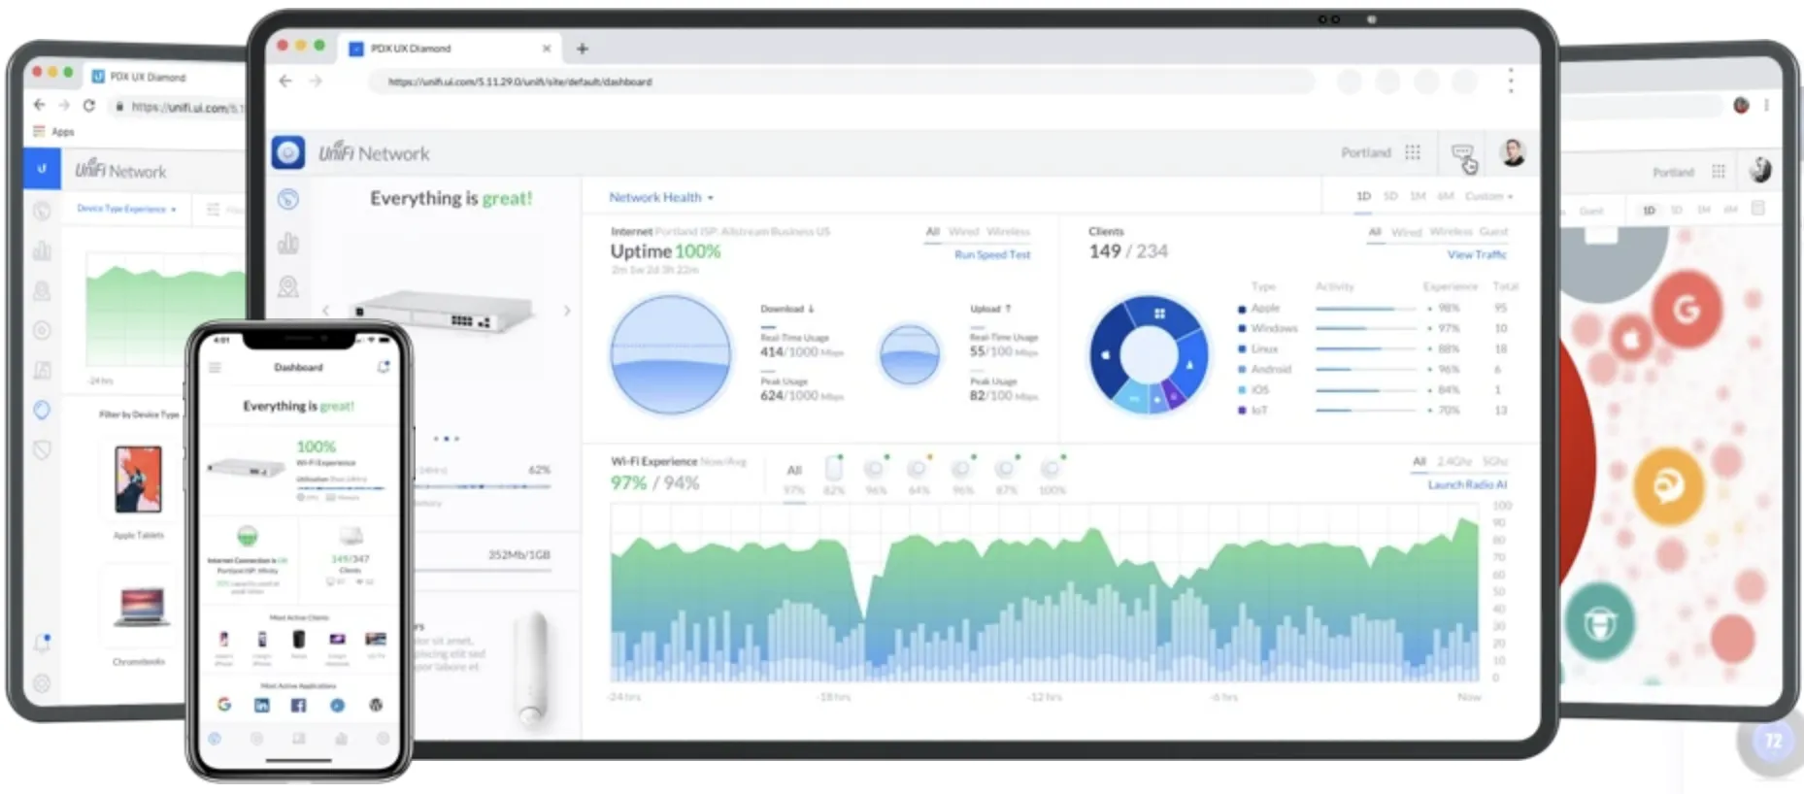Click the large red Google bubble in right window

1687,310
